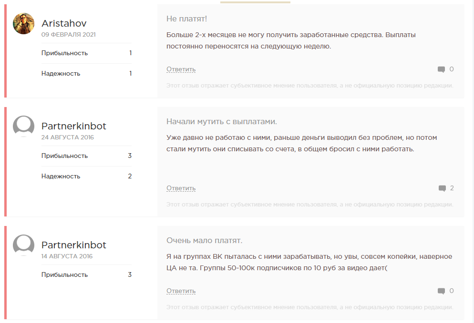Click comment bubble icon on 'Начали мутить с выплатами' review
This screenshot has height=323, width=474.
pyautogui.click(x=442, y=188)
